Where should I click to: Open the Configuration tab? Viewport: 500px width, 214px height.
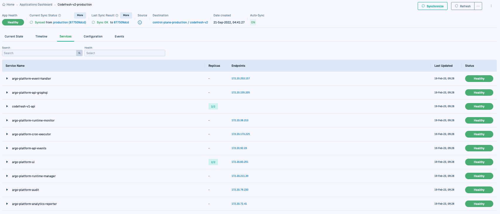(93, 37)
